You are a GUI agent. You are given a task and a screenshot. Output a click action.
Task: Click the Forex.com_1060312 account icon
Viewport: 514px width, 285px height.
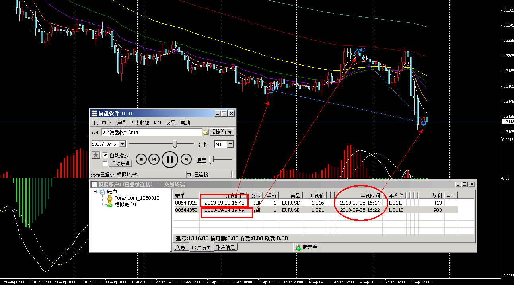[110, 198]
